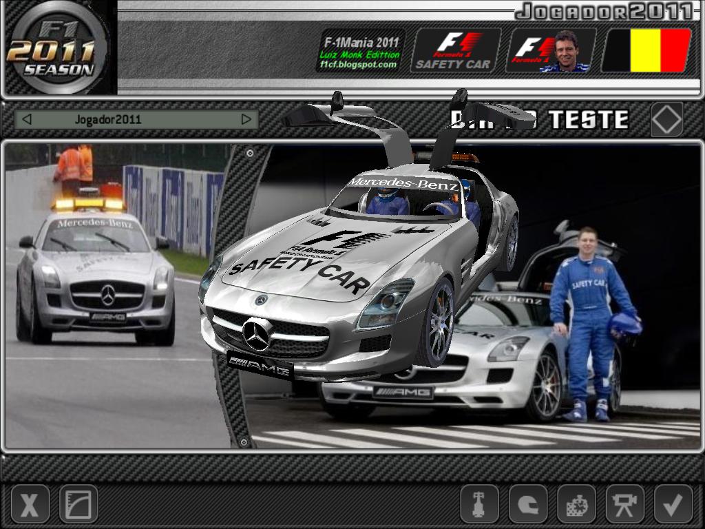Click the diamond icon beside TESTE title
The width and height of the screenshot is (705, 529).
point(666,120)
